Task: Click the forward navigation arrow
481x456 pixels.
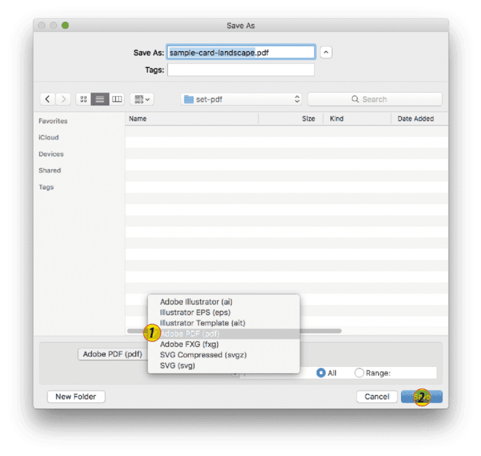Action: 63,99
